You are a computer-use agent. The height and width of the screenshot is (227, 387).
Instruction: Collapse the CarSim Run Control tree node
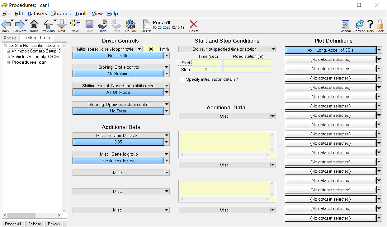pos(5,46)
